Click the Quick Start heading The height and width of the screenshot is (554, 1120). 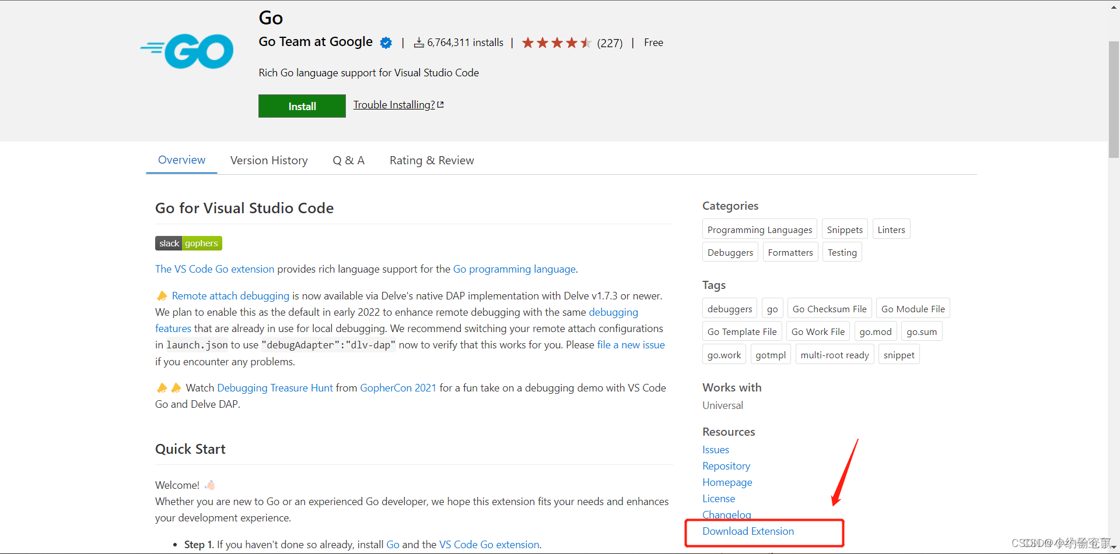(190, 449)
